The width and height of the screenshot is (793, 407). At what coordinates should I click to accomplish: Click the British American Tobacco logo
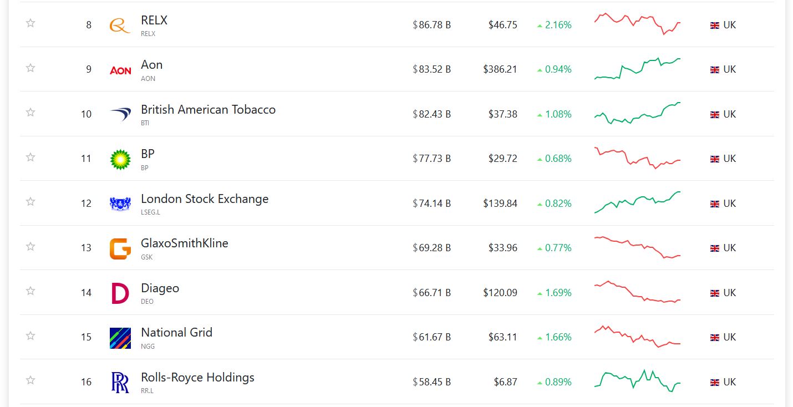click(x=120, y=114)
